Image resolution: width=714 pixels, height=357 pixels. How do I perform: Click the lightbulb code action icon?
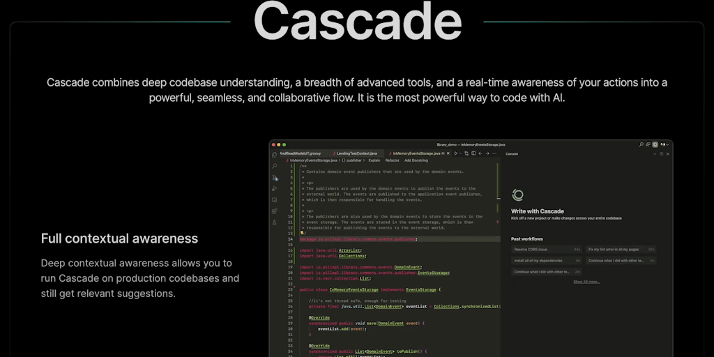click(302, 233)
